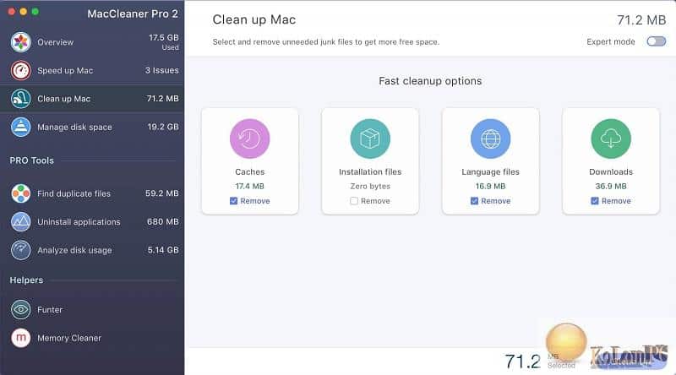Uncheck Remove under Downloads
Viewport: 676px width, 375px height.
point(595,201)
